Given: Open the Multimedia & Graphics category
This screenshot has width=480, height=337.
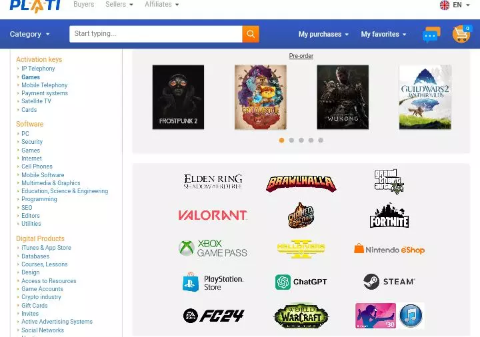Looking at the screenshot, I should pyautogui.click(x=51, y=183).
